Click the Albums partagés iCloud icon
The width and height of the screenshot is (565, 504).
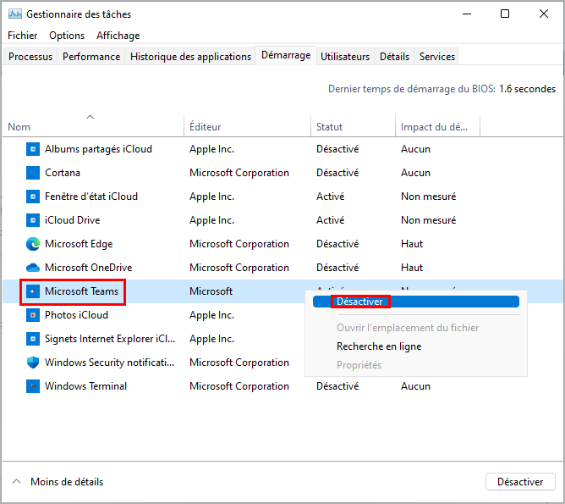click(x=33, y=149)
